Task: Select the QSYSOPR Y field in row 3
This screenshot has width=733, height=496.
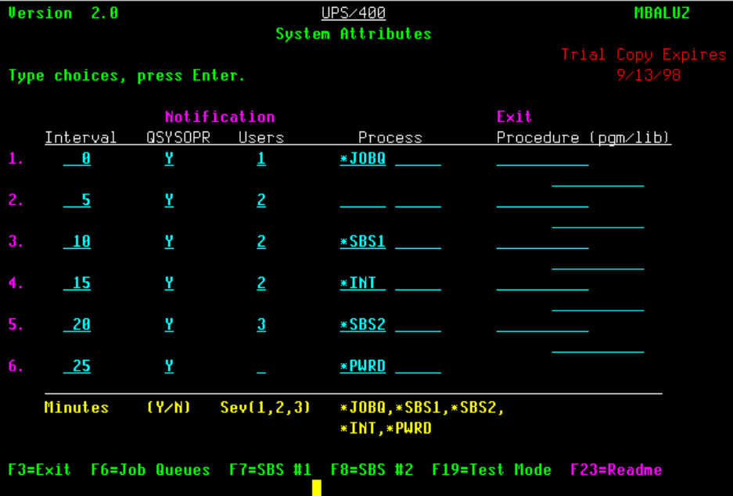Action: (x=169, y=242)
